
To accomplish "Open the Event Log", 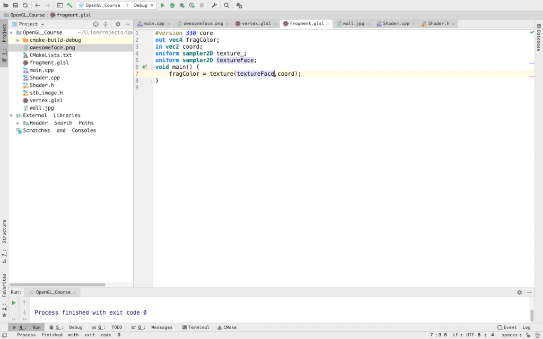I will tap(514, 327).
